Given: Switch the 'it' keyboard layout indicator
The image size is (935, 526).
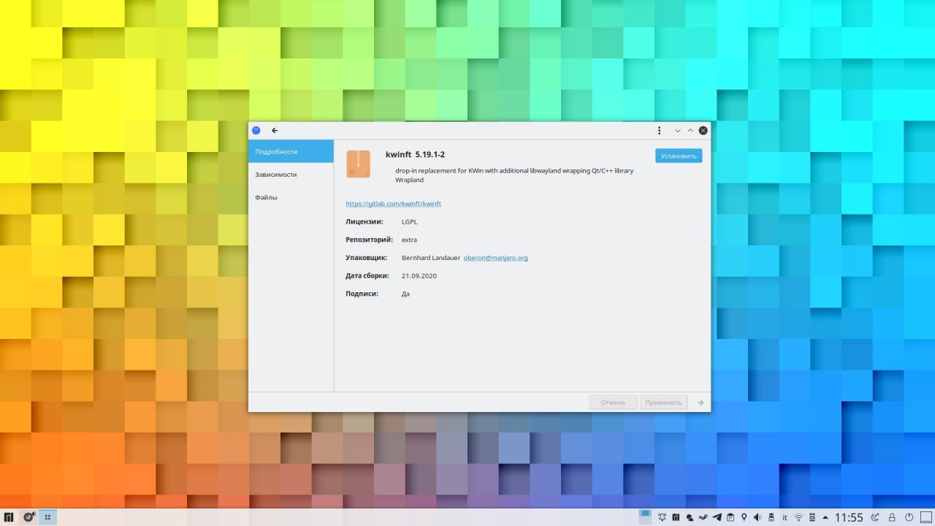Looking at the screenshot, I should pyautogui.click(x=785, y=517).
